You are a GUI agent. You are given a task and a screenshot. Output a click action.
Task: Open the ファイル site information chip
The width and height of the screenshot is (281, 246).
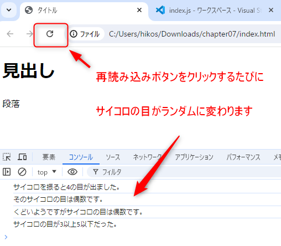[85, 34]
